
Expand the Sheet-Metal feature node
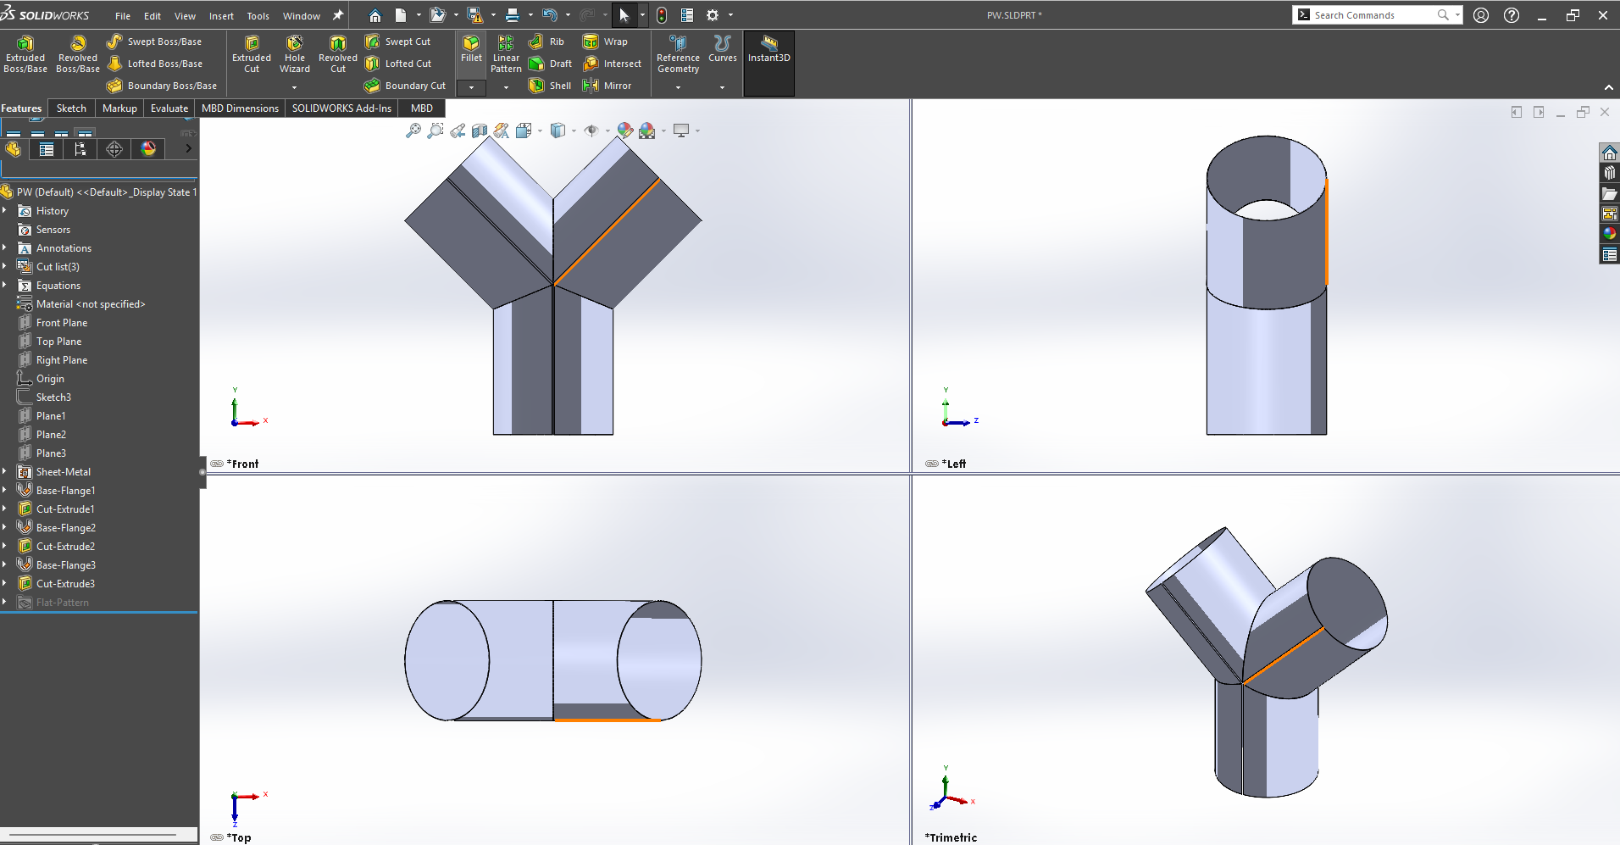coord(5,472)
